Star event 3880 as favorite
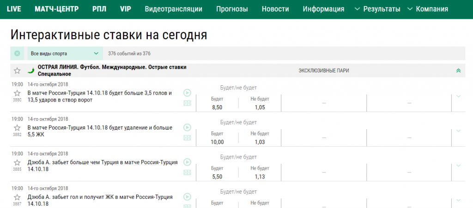Screen dimensions: 473x208 click(17, 93)
